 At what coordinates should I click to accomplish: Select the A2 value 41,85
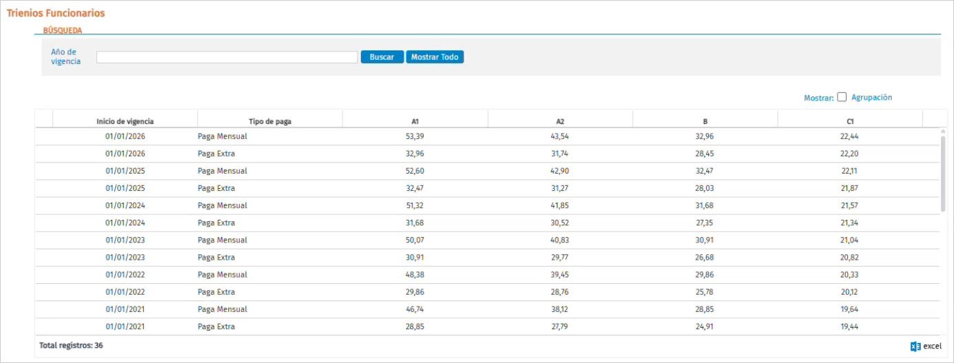560,205
